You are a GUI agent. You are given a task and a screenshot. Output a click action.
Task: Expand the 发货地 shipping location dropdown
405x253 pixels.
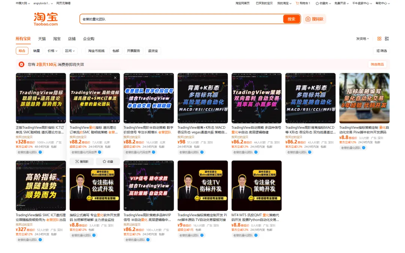click(362, 39)
